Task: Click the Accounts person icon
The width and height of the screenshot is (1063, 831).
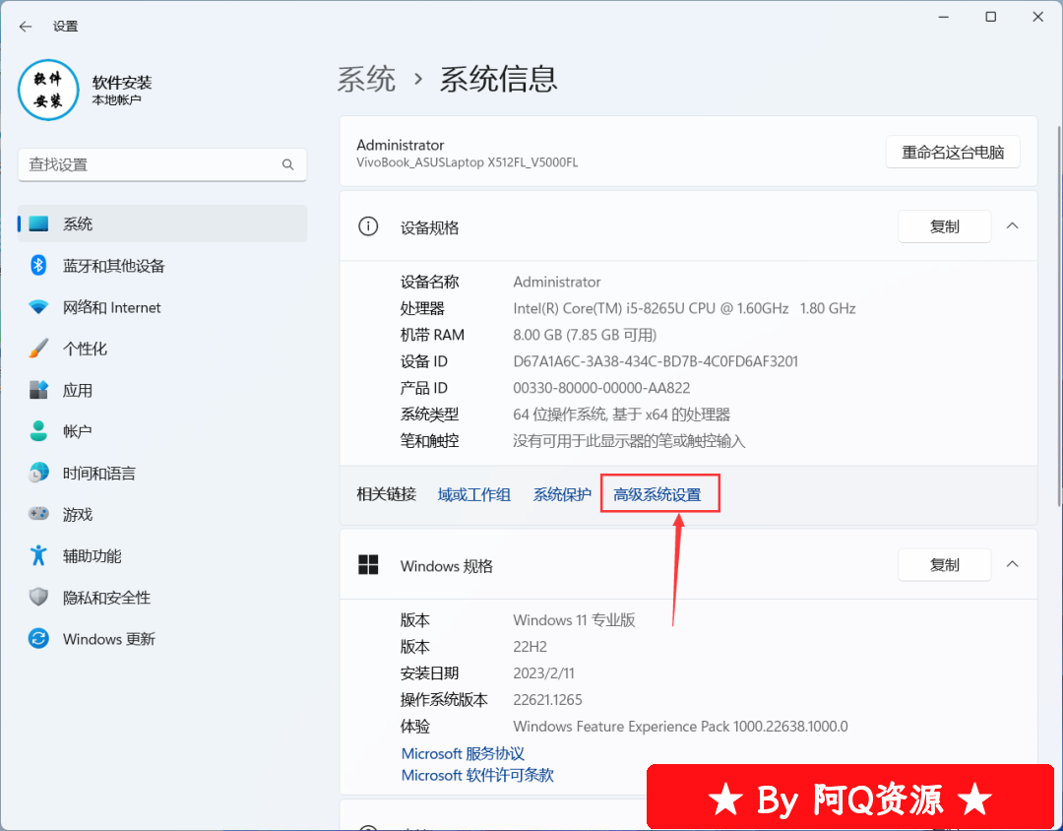Action: pyautogui.click(x=38, y=431)
